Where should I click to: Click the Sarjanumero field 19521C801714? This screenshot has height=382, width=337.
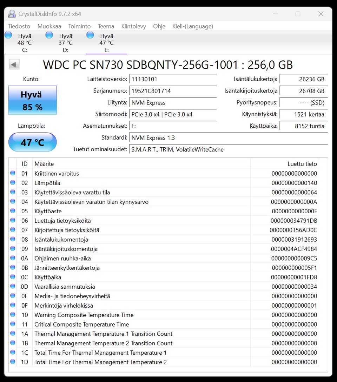[x=173, y=91]
